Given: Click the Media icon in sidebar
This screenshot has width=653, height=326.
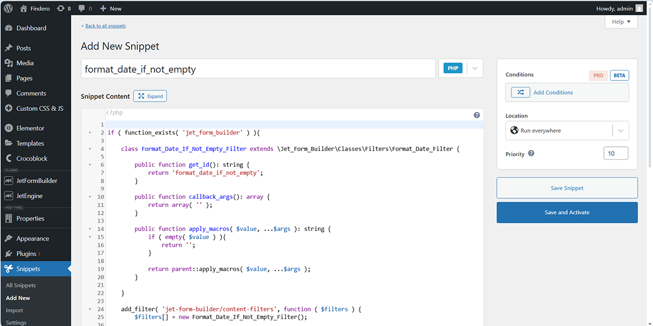Looking at the screenshot, I should pyautogui.click(x=9, y=63).
